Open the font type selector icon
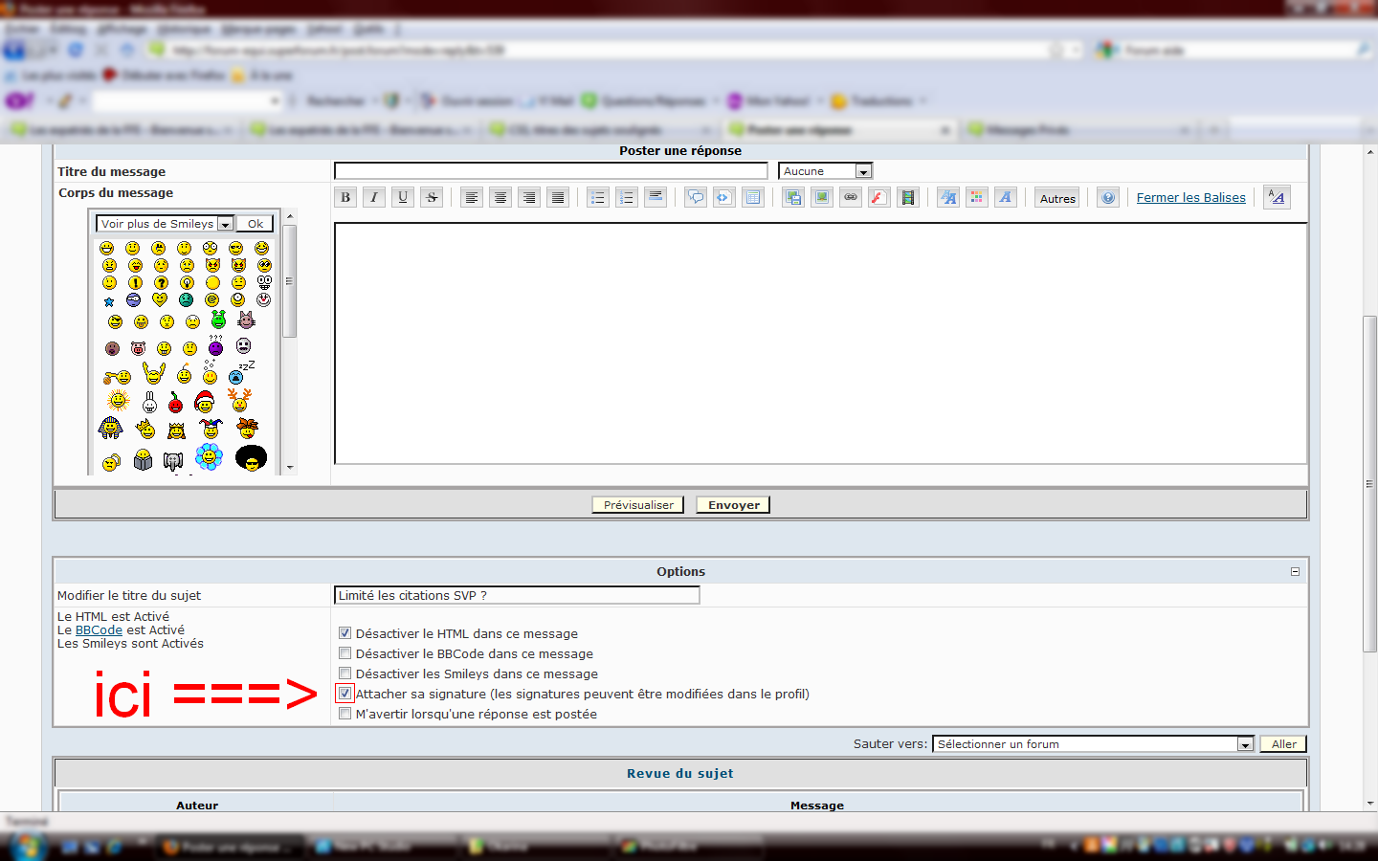 (x=1005, y=198)
